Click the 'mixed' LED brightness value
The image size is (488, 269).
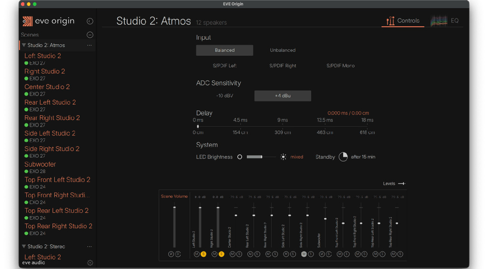click(x=296, y=157)
